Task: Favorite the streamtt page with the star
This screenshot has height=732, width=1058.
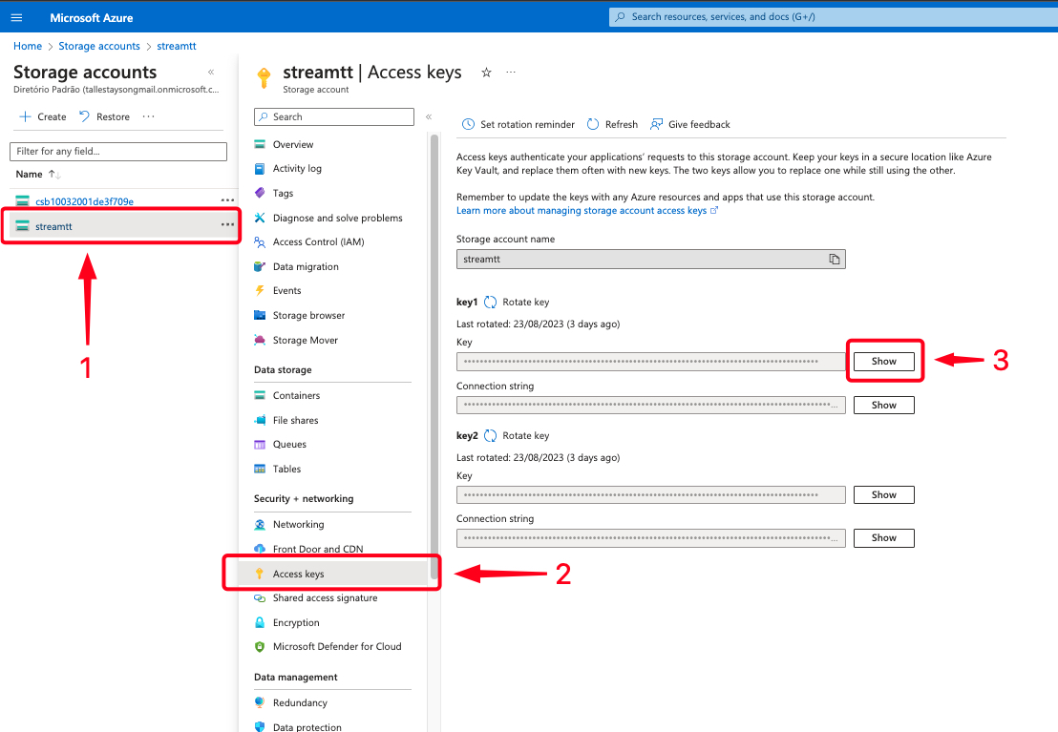Action: [x=486, y=73]
